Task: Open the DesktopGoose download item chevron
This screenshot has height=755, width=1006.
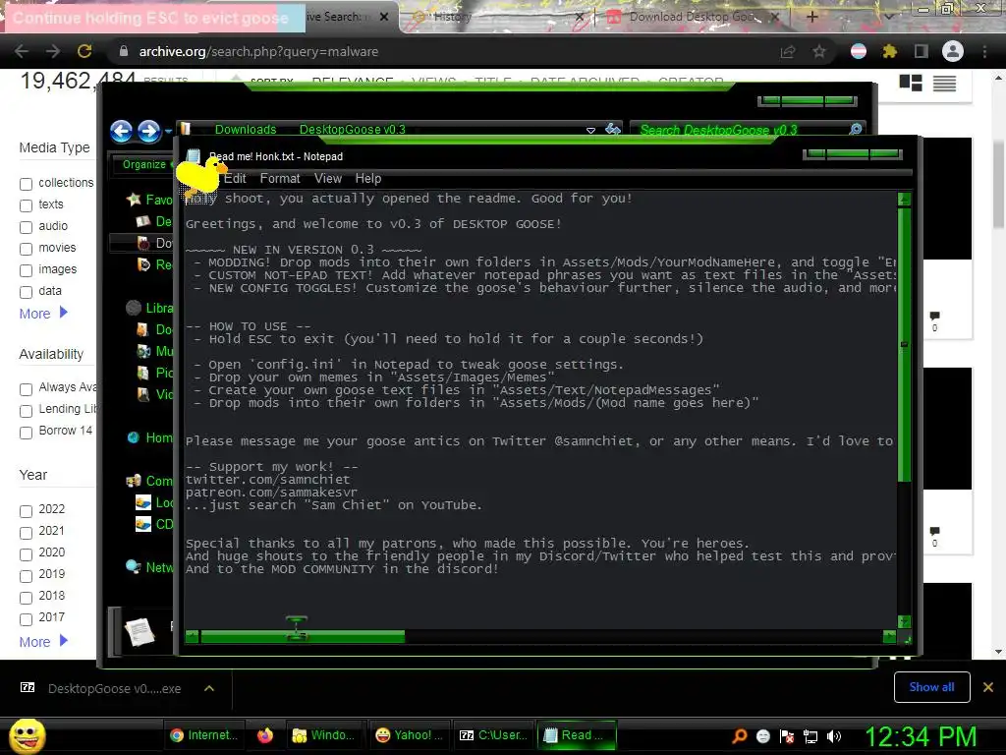Action: [209, 688]
